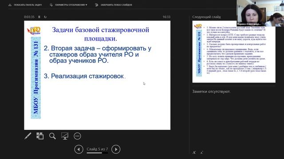
Task: Decrease notes text size
Action: pos(201,152)
